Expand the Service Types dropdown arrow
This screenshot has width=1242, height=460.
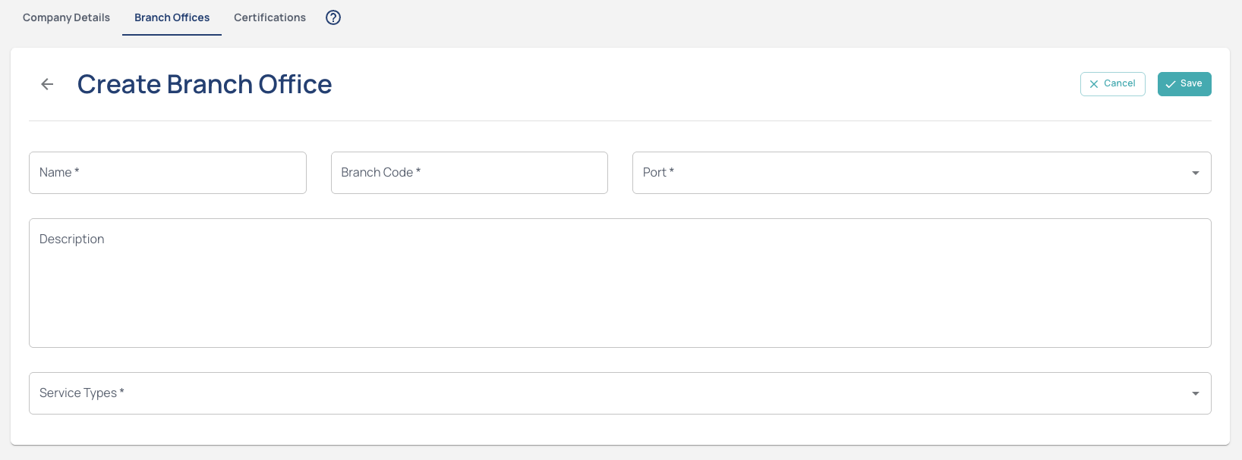pyautogui.click(x=1195, y=393)
